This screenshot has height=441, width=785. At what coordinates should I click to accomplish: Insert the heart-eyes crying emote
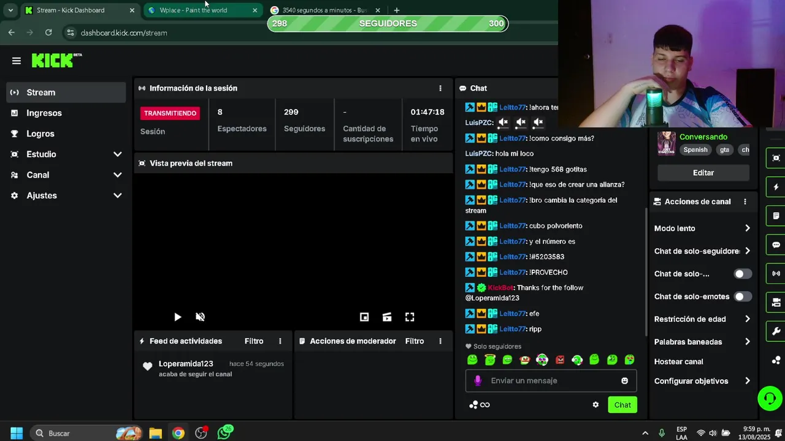click(629, 360)
